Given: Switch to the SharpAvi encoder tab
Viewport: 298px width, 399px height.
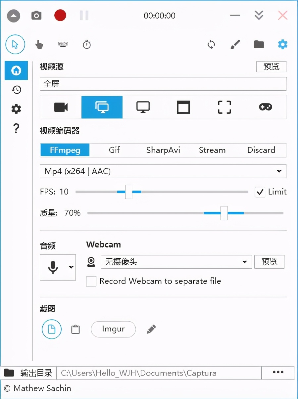Looking at the screenshot, I should tap(163, 150).
